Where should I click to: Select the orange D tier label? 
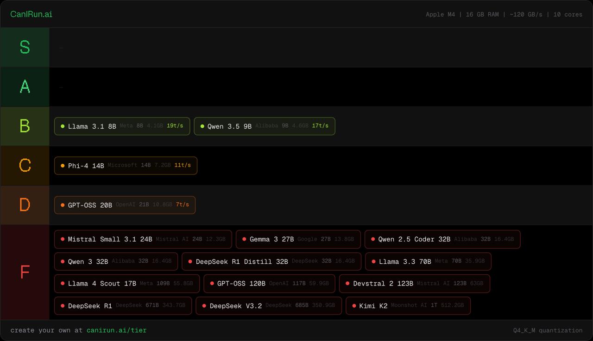25,205
